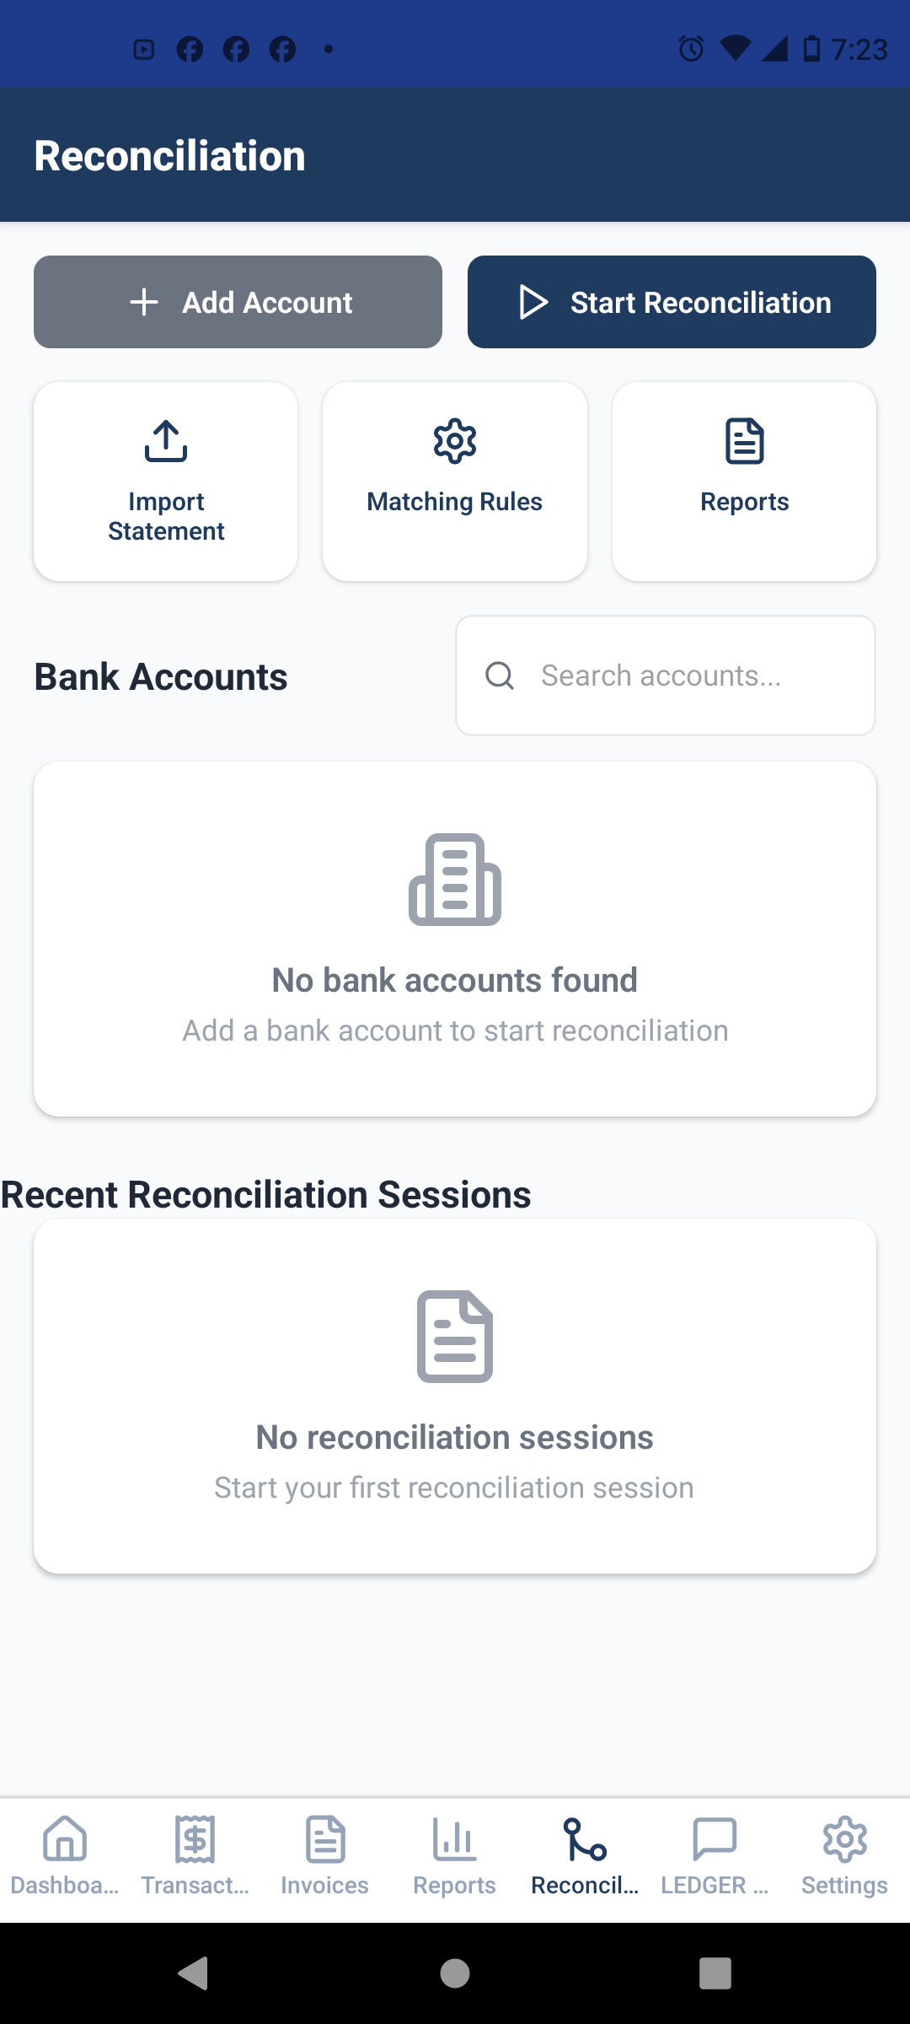Image resolution: width=910 pixels, height=2024 pixels.
Task: Open the LEDGER chat tab
Action: pos(715,1855)
